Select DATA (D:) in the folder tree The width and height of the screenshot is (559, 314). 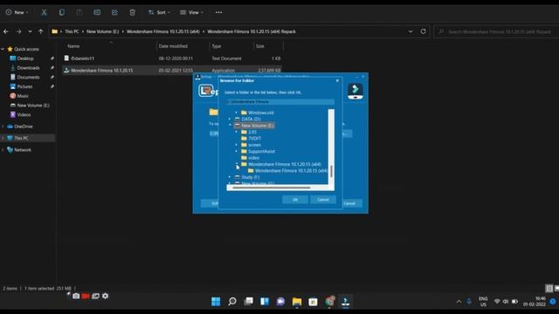251,119
